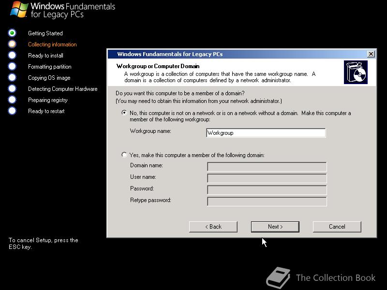Click the Workgroup name input field
Screen dimensions: 387x290
[x=266, y=133]
